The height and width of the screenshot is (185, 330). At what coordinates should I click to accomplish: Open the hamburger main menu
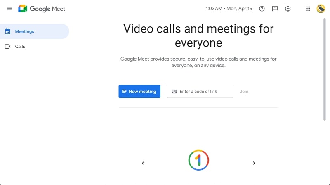(9, 9)
